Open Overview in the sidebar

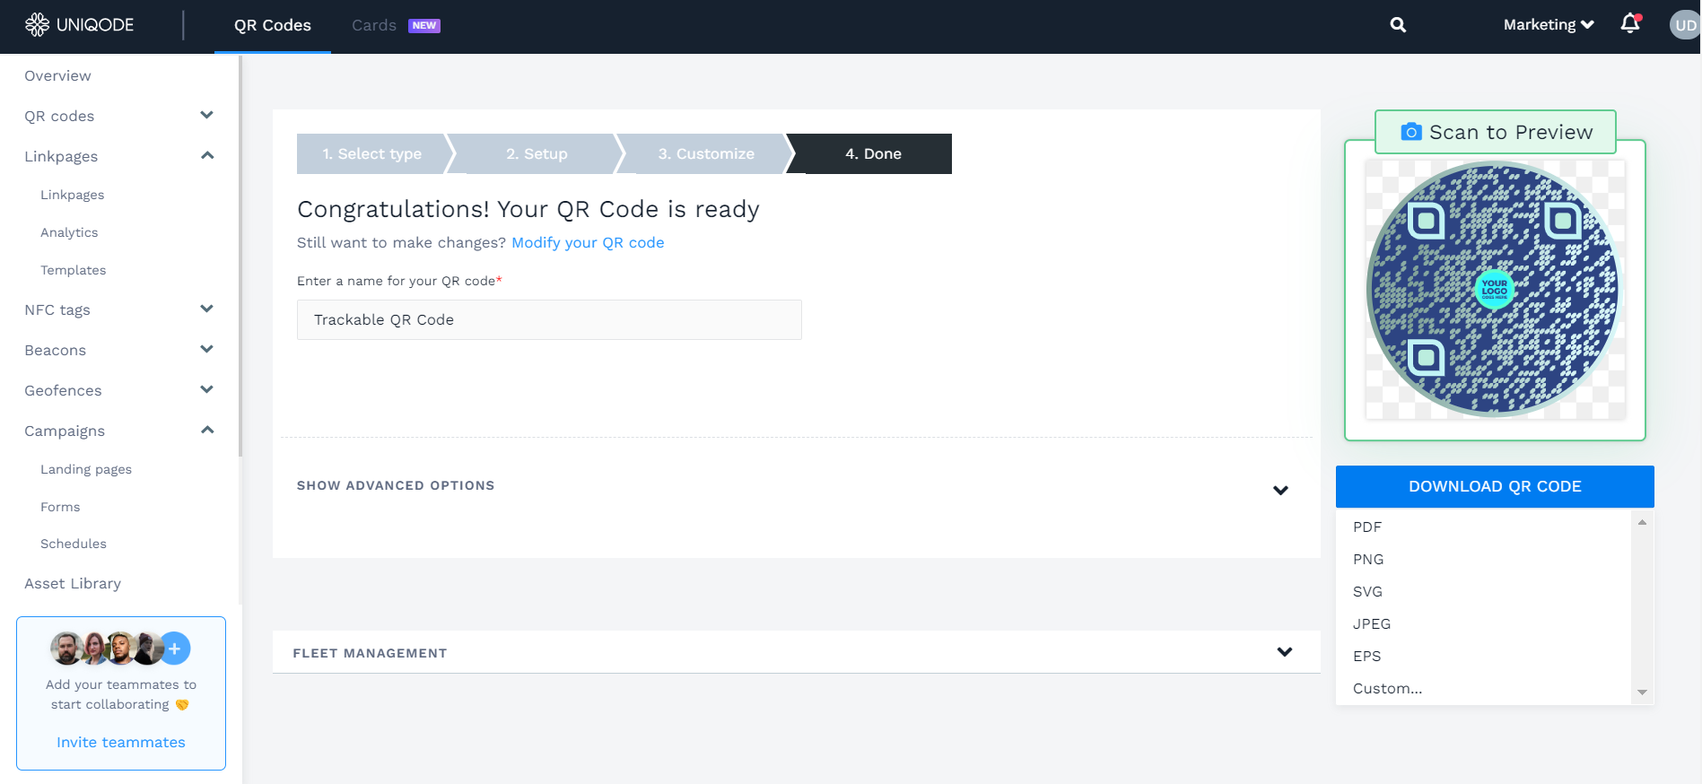point(57,75)
